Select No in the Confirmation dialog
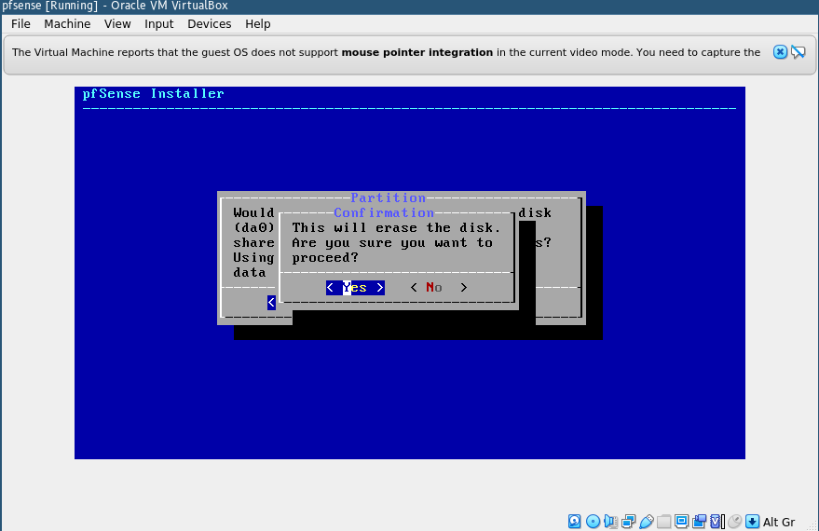This screenshot has height=531, width=819. tap(438, 288)
